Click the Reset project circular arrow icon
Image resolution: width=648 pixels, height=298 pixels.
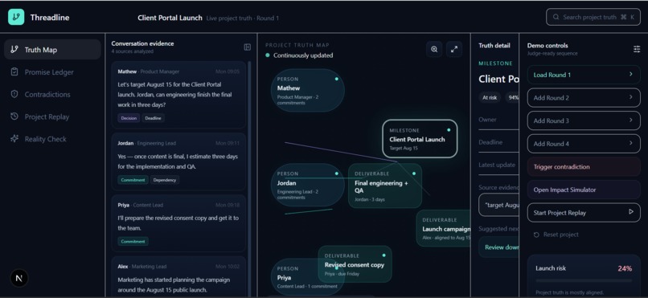pyautogui.click(x=536, y=235)
